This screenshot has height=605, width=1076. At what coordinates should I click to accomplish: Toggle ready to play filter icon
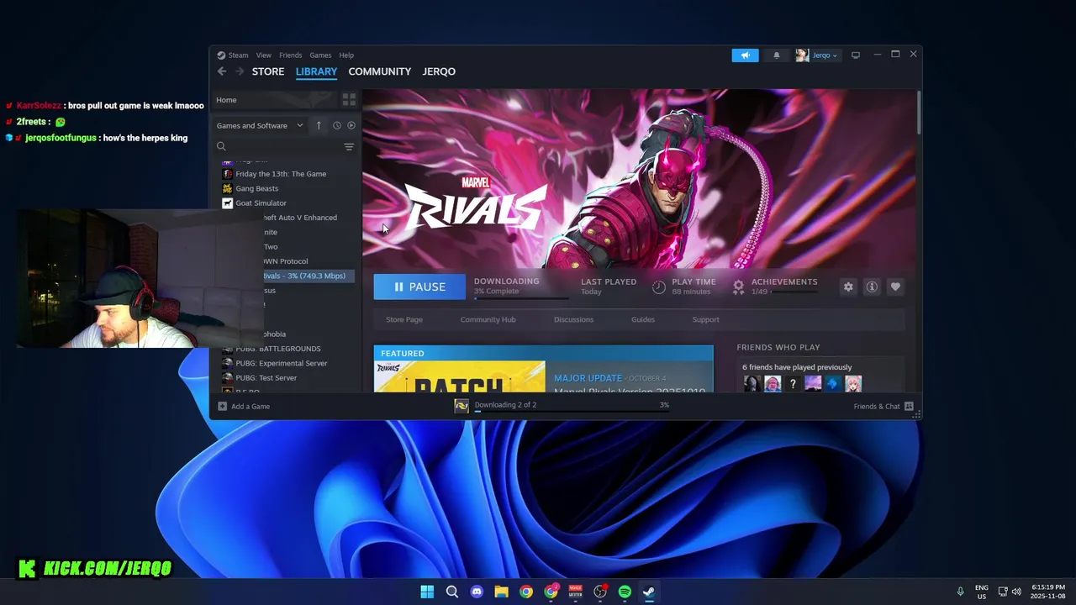[x=351, y=125]
